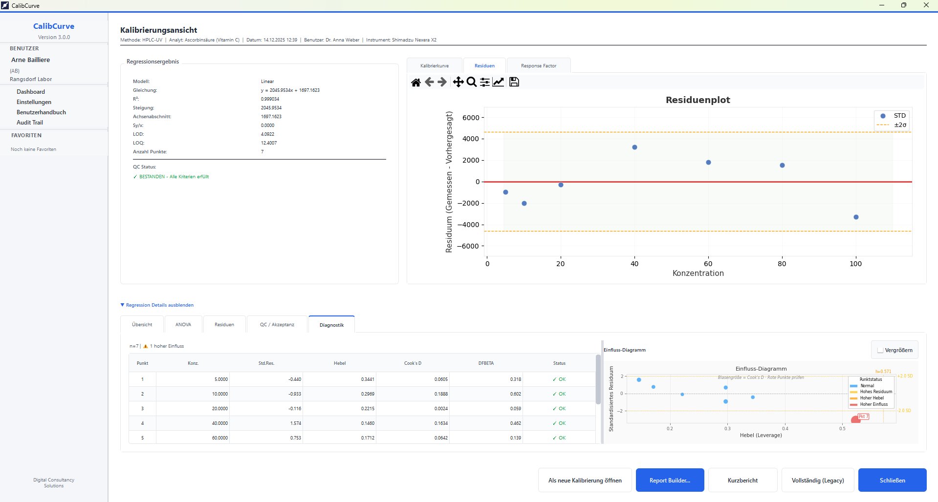Toggle the Vergrößern checkbox

click(880, 350)
